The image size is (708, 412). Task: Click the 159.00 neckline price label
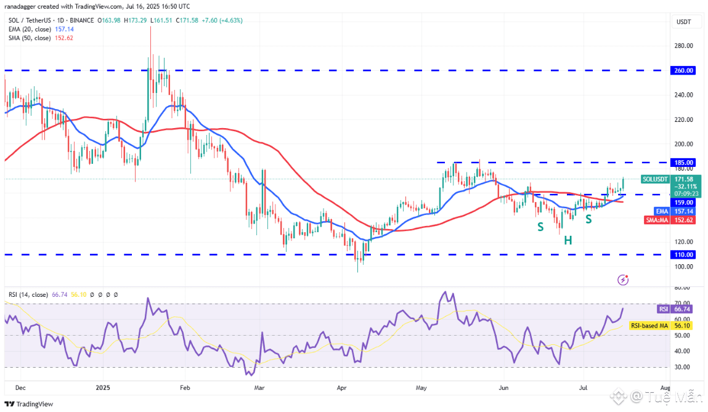(683, 203)
